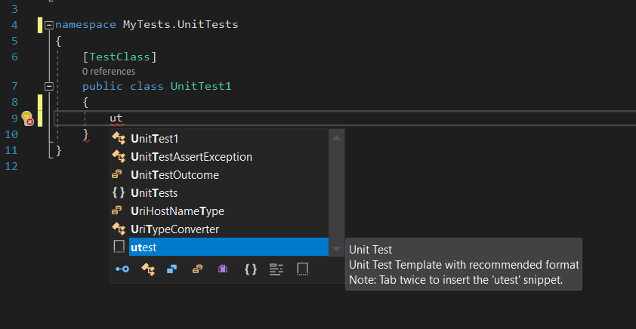
Task: Click 'Unit Test Template with recommended format' description
Action: click(464, 265)
